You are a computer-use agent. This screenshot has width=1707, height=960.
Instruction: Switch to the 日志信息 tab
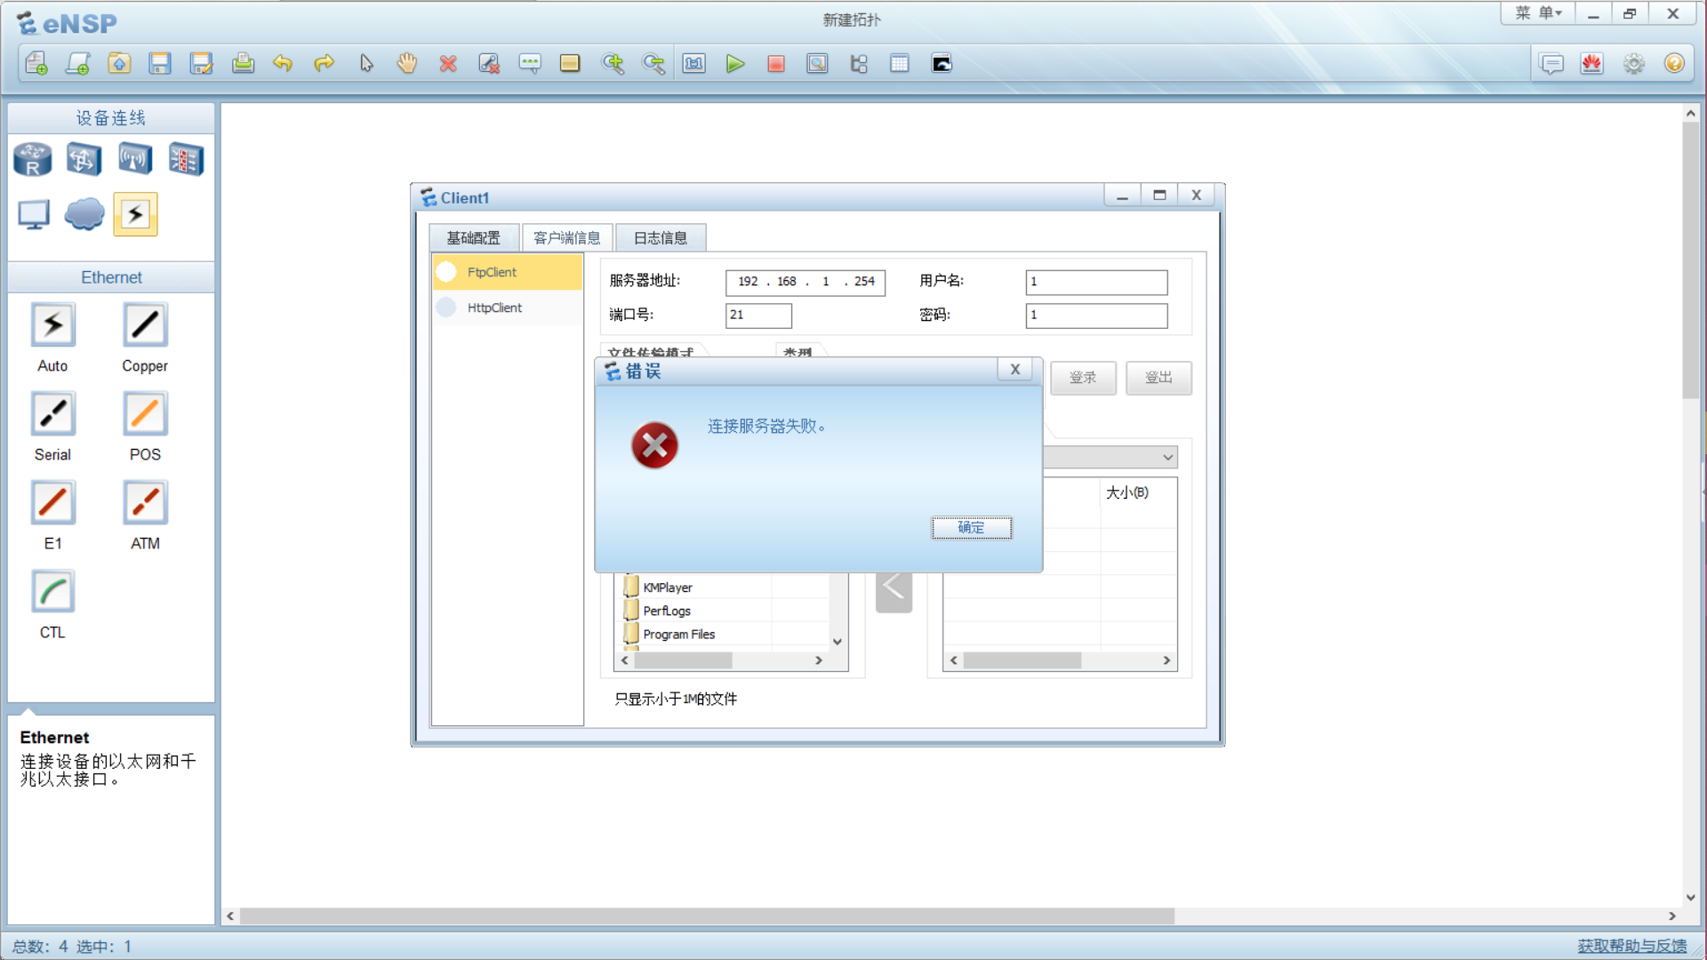tap(660, 238)
